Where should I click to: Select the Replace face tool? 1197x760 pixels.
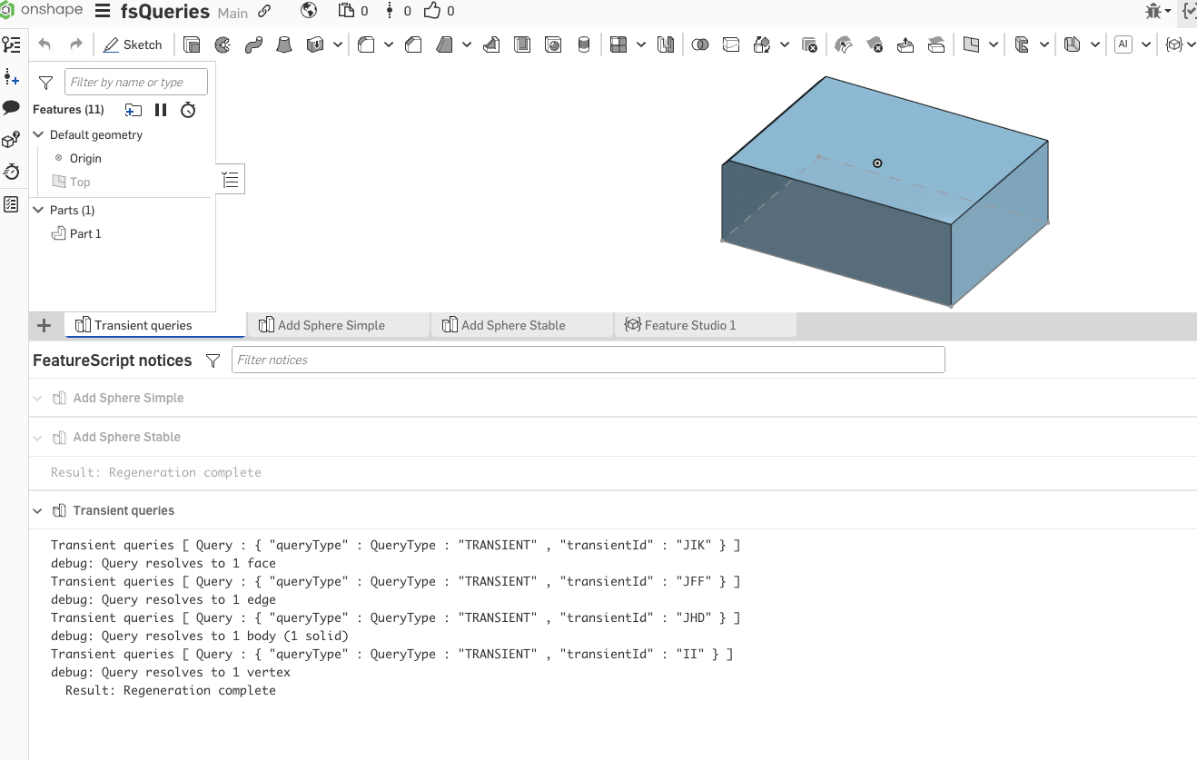[936, 44]
